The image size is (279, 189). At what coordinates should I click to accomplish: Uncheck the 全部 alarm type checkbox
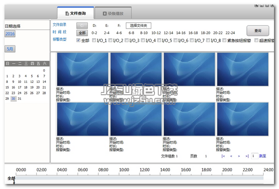(x=78, y=40)
